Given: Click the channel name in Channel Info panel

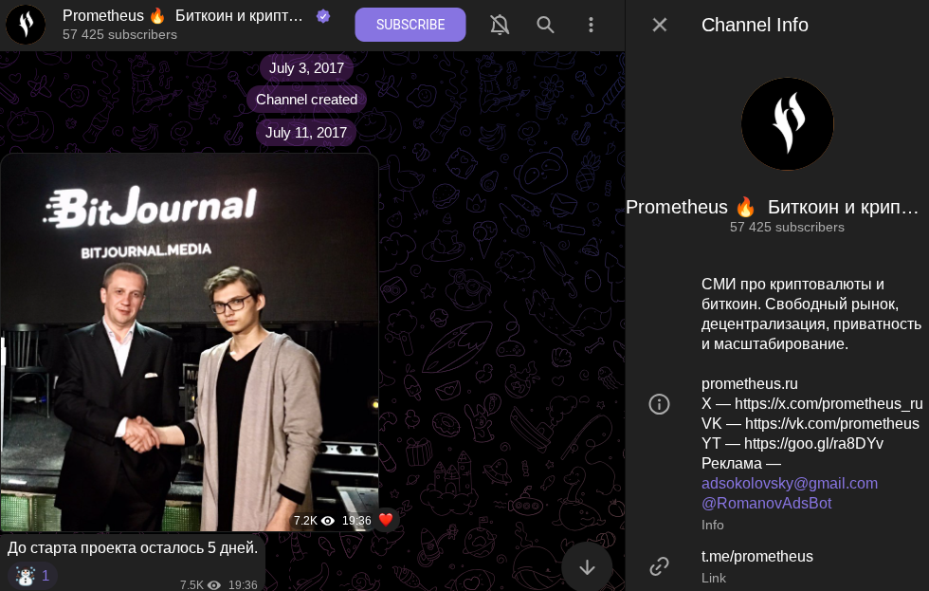Looking at the screenshot, I should pos(772,207).
